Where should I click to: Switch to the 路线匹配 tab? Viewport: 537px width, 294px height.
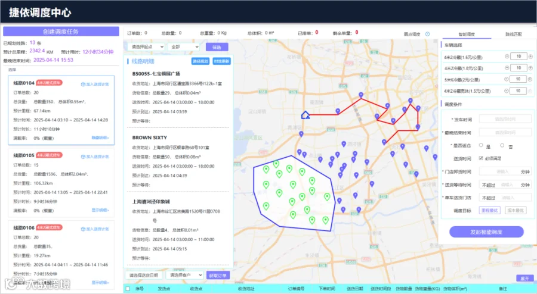[x=513, y=34]
